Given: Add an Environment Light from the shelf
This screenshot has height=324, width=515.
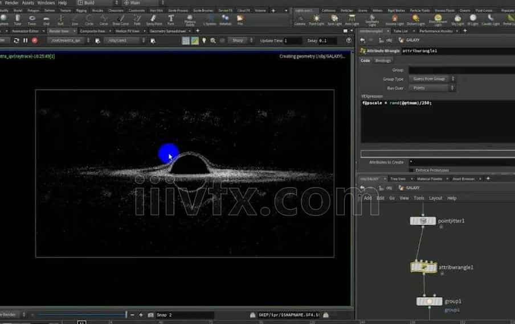Looking at the screenshot, I should point(438,20).
